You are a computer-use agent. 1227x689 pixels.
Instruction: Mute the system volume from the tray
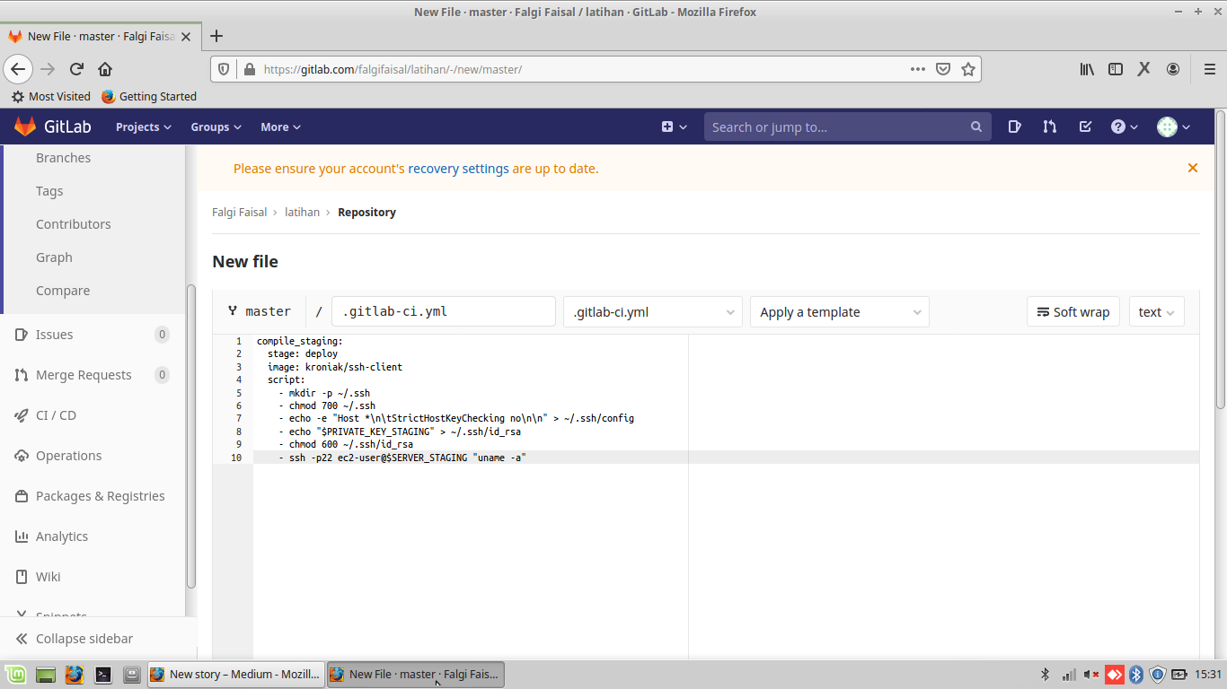(x=1090, y=674)
